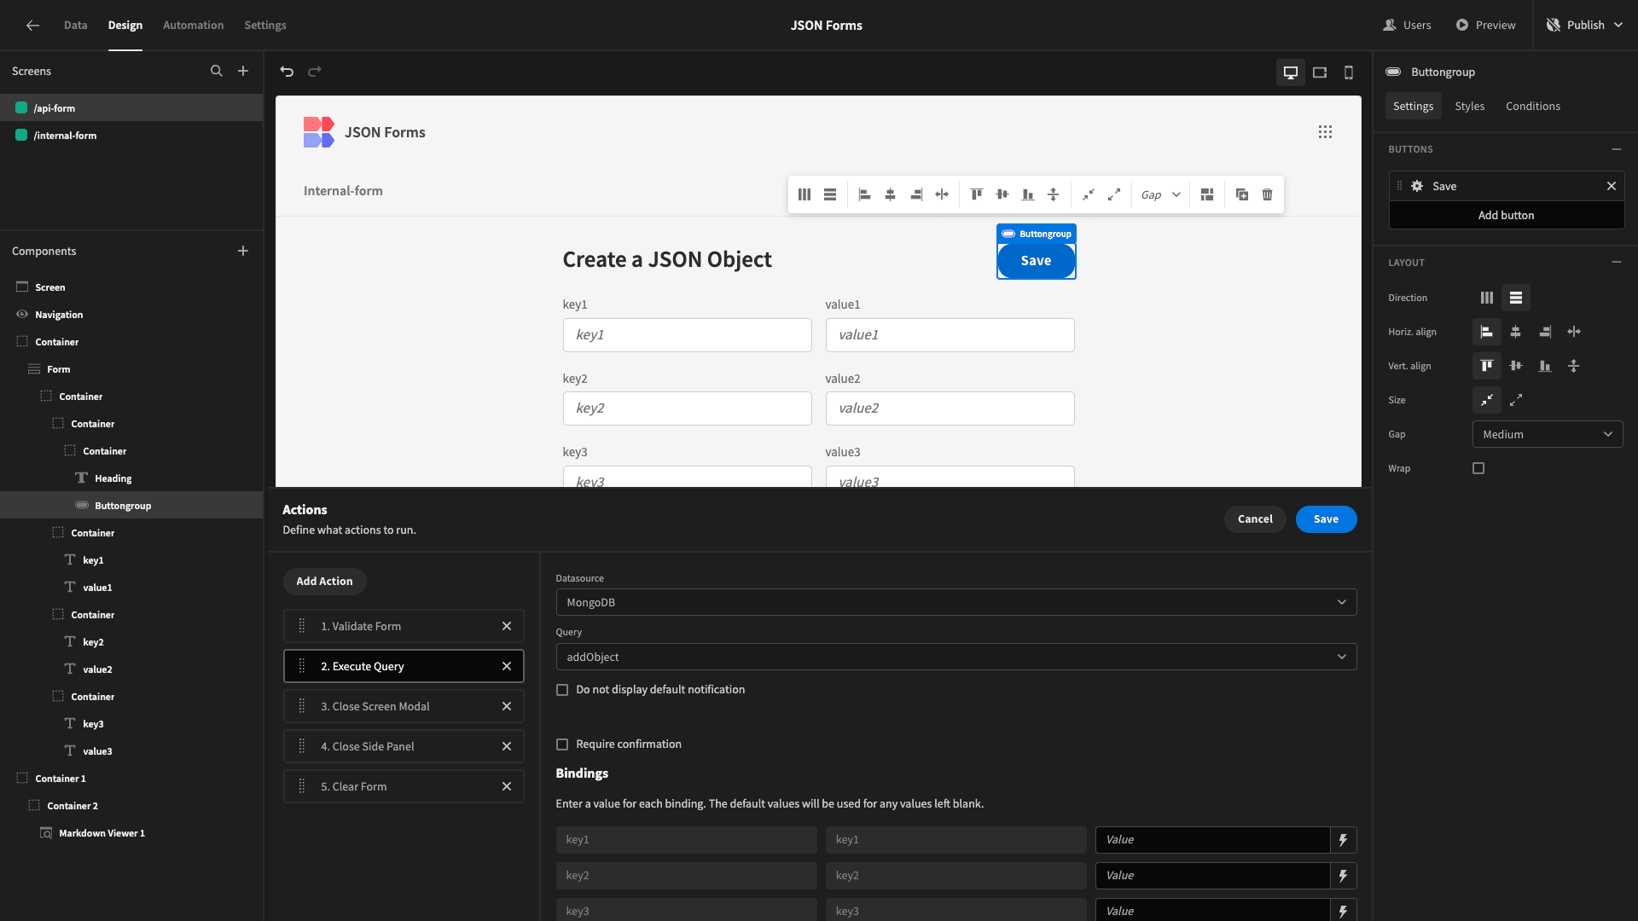Toggle Wrap layout option checkbox

1478,468
